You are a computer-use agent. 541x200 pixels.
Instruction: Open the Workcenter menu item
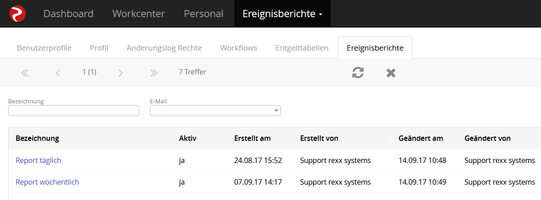pyautogui.click(x=139, y=14)
